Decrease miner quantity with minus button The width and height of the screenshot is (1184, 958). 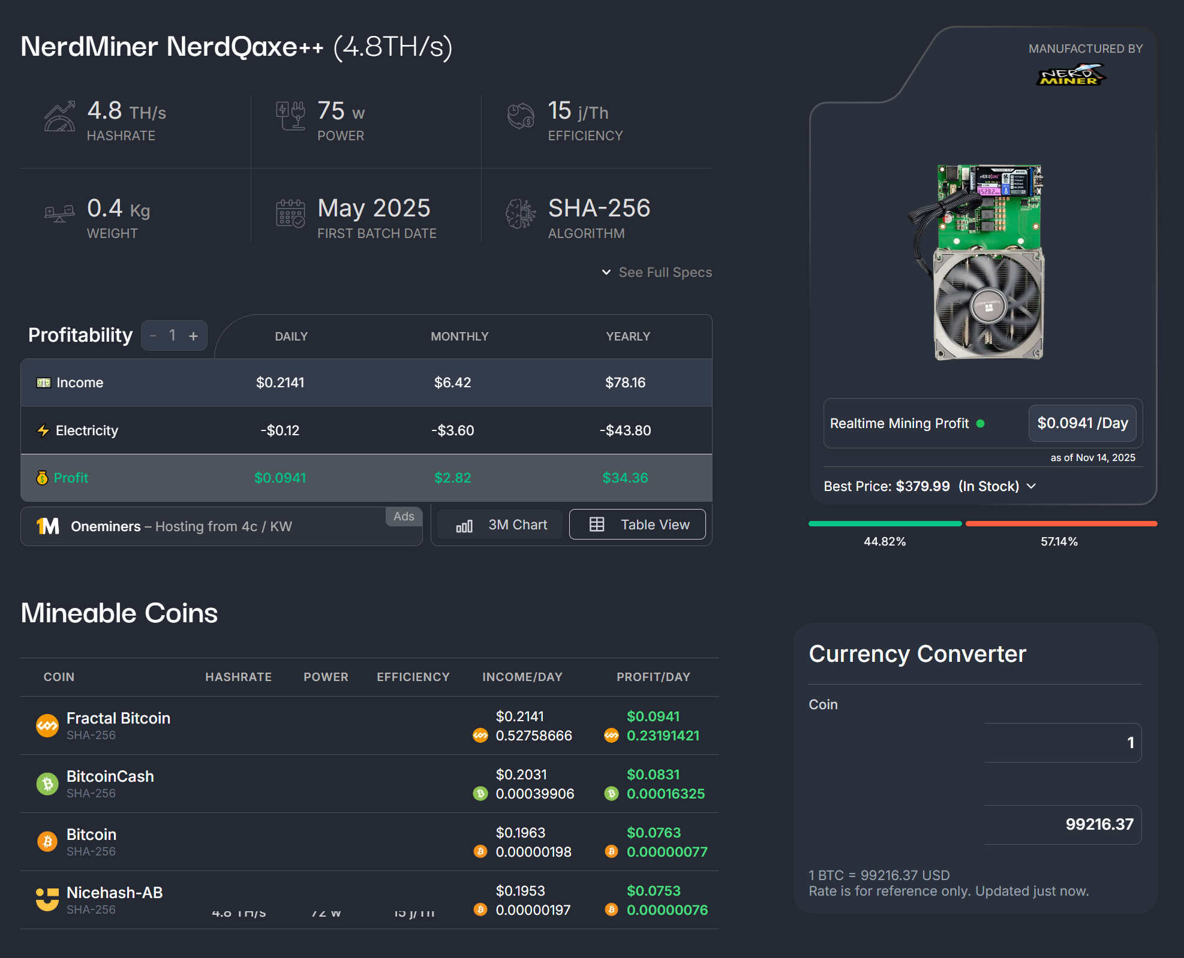(154, 336)
